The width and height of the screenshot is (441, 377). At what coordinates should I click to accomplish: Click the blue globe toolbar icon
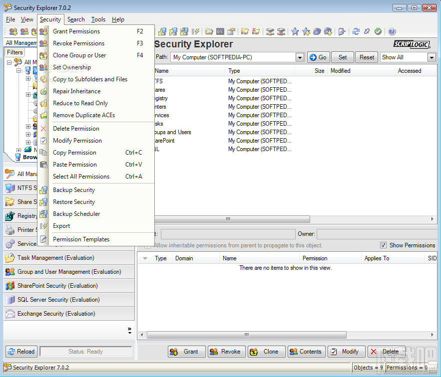(317, 31)
